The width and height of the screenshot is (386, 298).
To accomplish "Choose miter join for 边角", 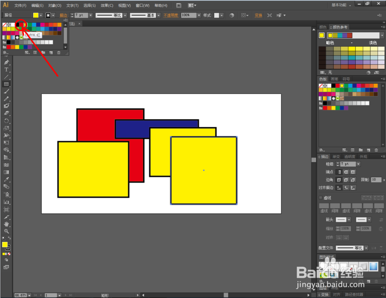I will (x=339, y=180).
